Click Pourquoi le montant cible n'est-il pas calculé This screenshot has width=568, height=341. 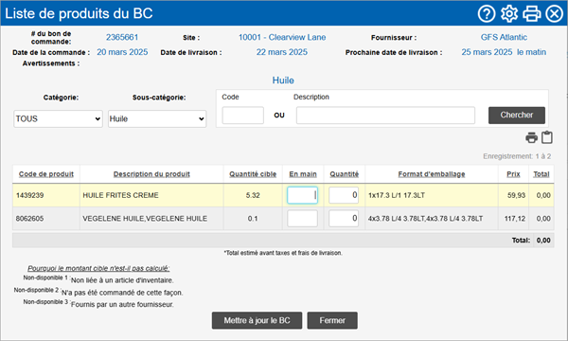pos(98,268)
